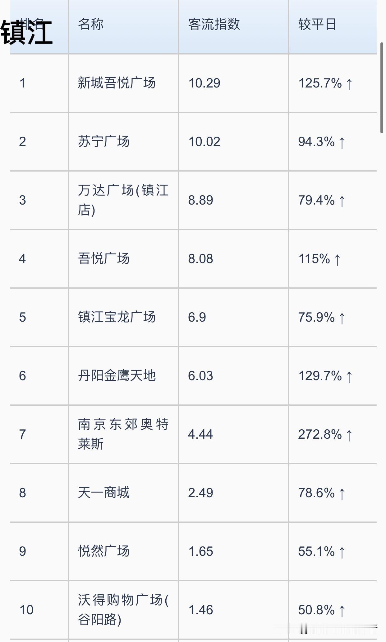Select 南京东郊奥特莱斯 row name
This screenshot has height=642, width=386.
123,434
